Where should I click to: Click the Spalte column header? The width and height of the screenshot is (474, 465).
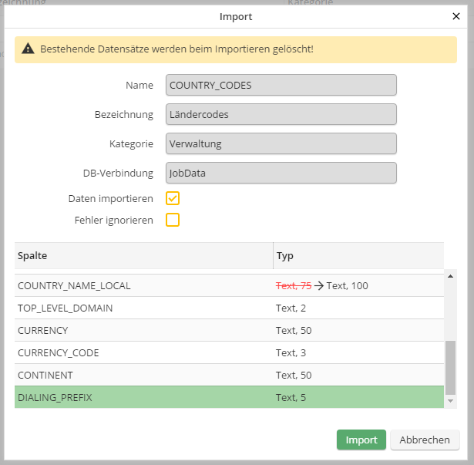coord(144,255)
